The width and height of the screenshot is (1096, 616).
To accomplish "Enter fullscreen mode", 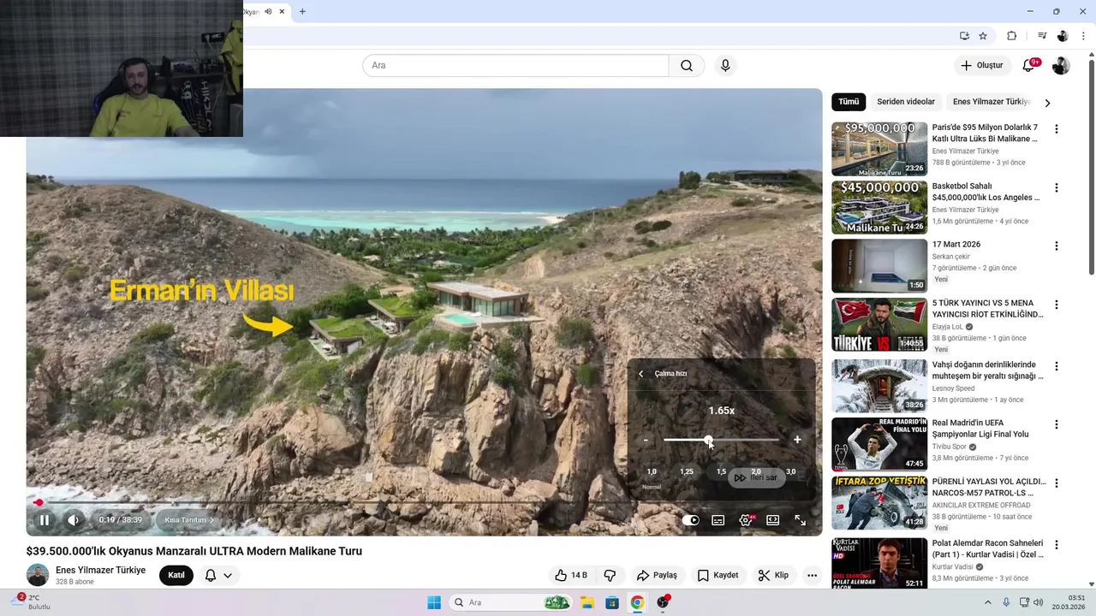I will pyautogui.click(x=800, y=520).
